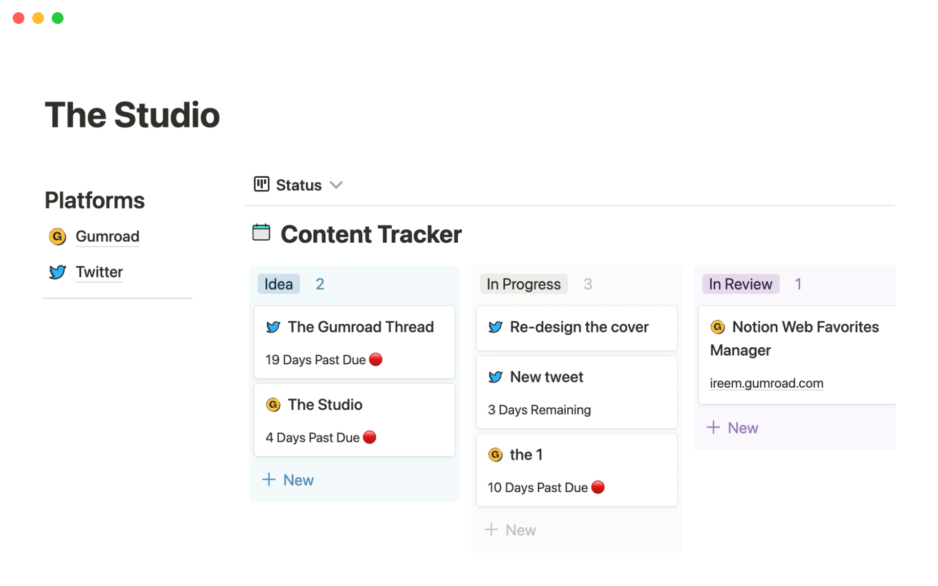Open the ireem.gumroad.com link
The height and width of the screenshot is (586, 938).
[766, 383]
